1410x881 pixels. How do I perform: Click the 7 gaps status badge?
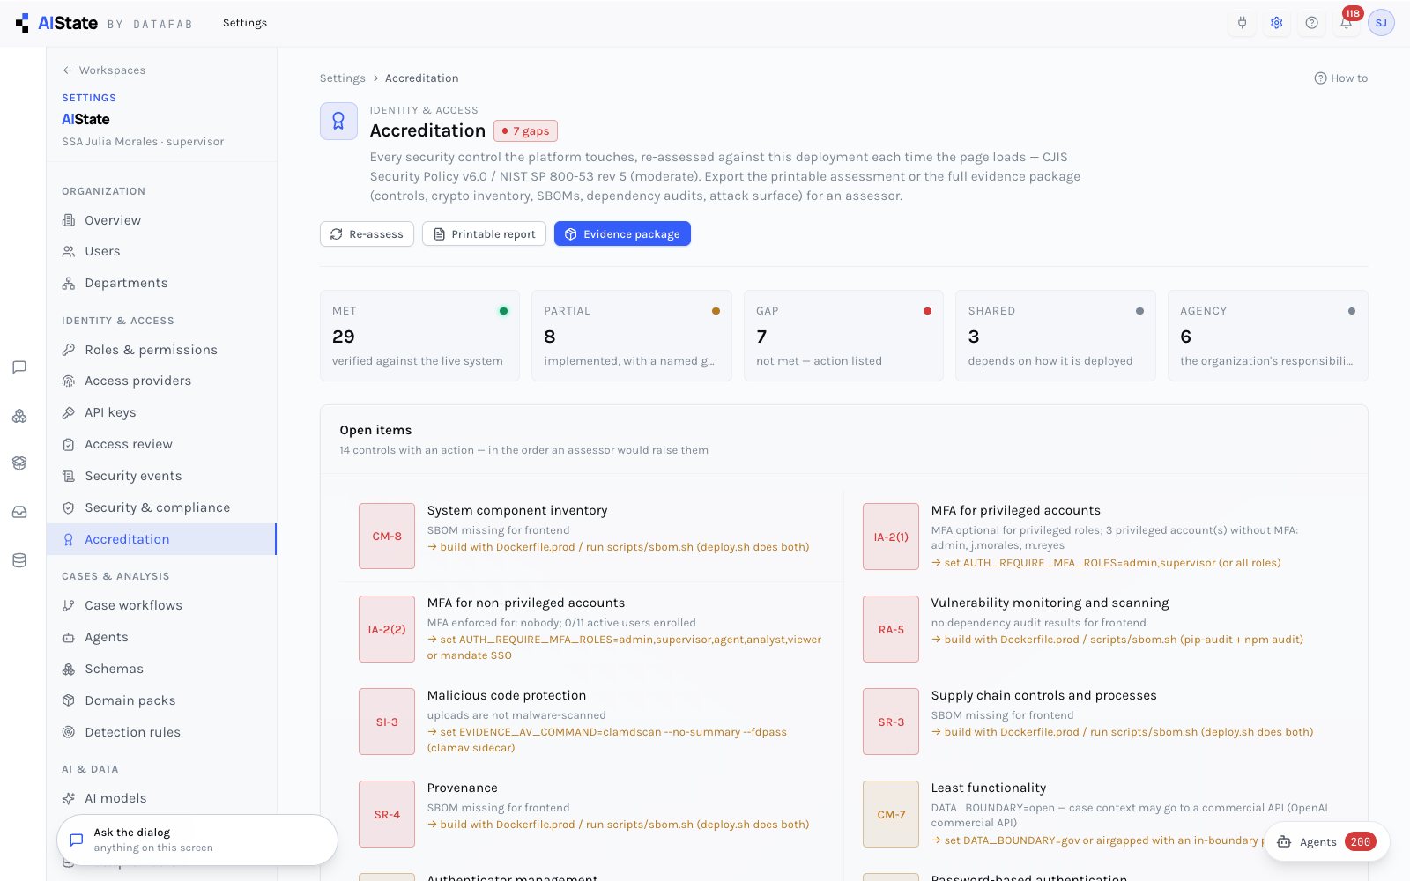525,131
